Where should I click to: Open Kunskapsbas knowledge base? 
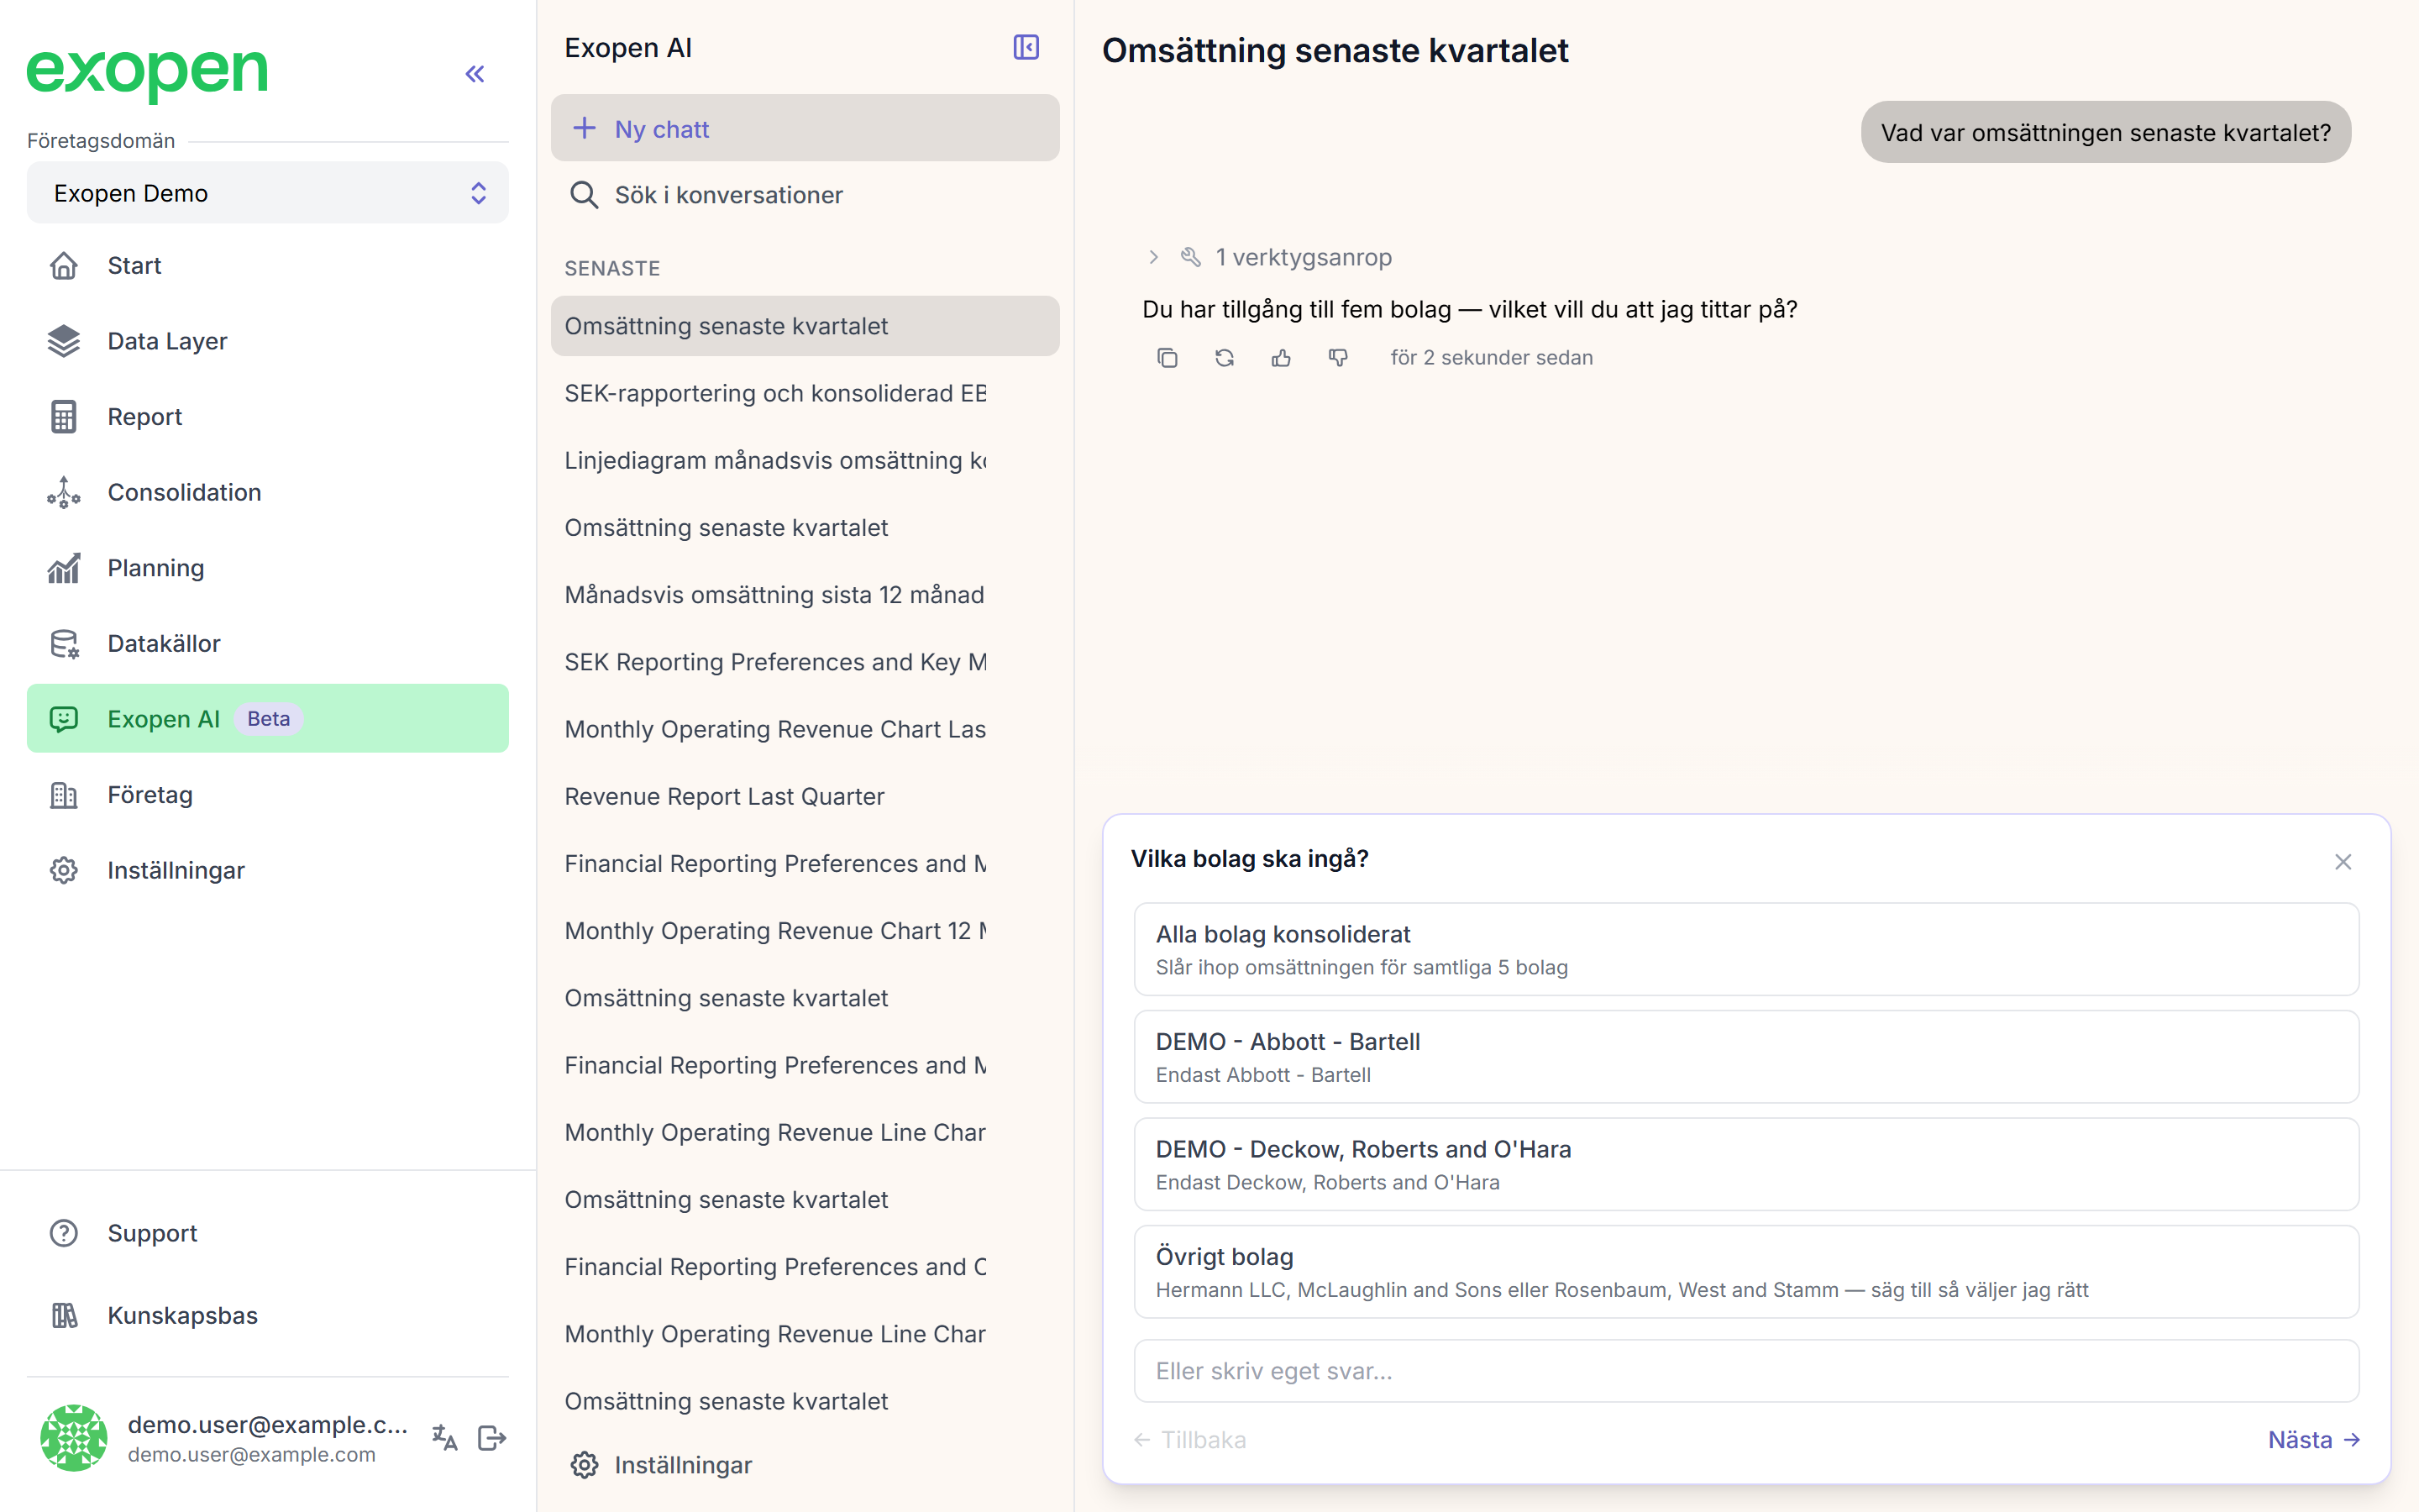(268, 1315)
